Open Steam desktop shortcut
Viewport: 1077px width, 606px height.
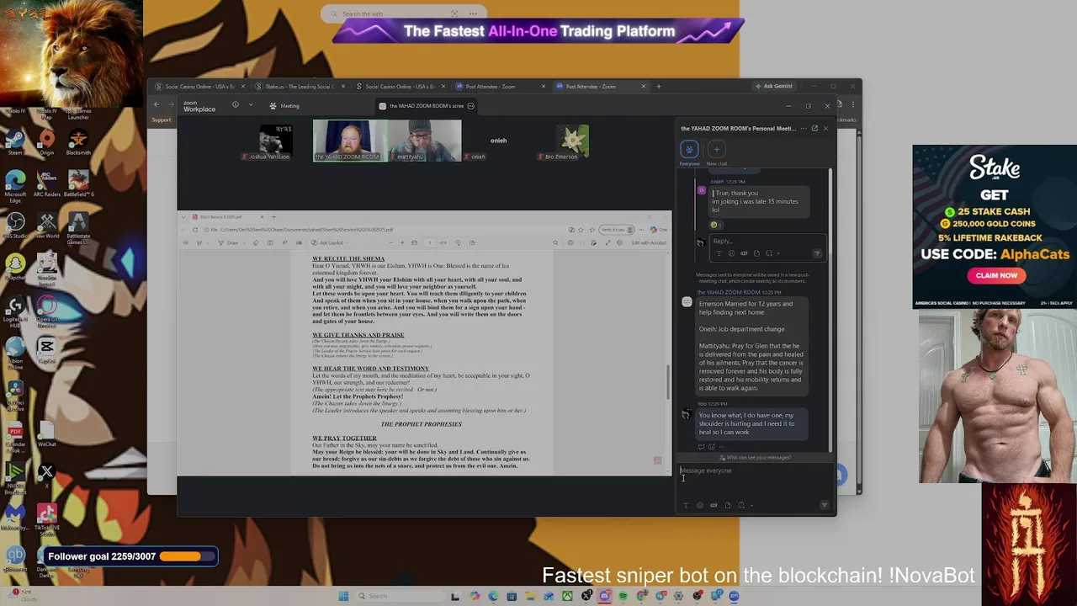[15, 142]
